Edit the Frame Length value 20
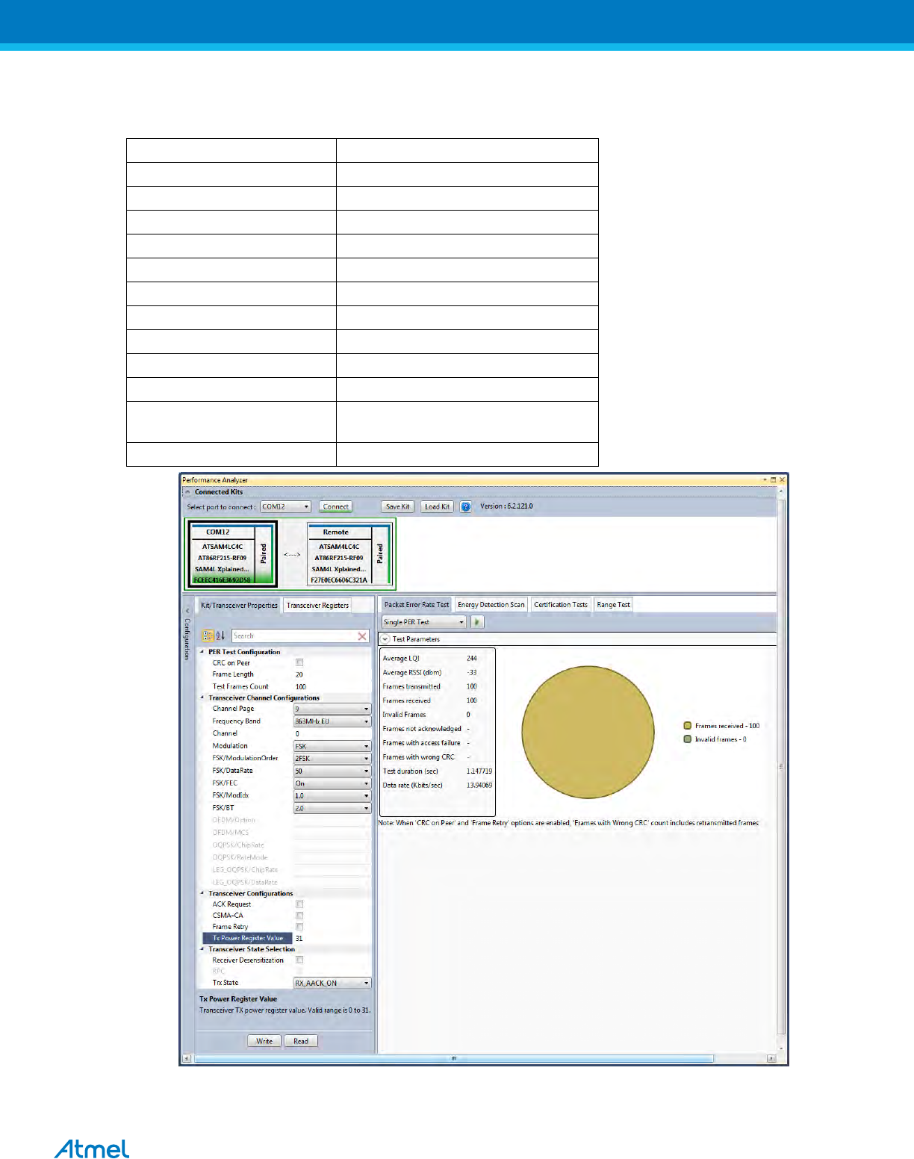914x1159 pixels. 332,674
